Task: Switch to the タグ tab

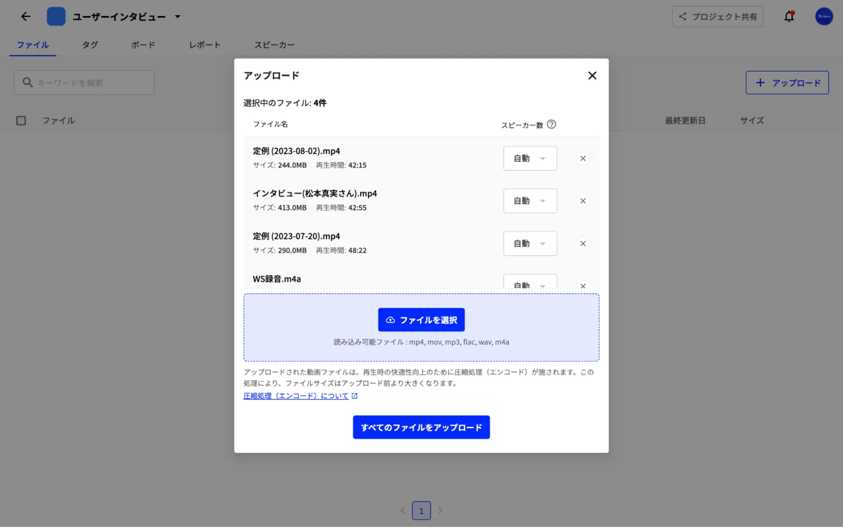Action: [90, 45]
